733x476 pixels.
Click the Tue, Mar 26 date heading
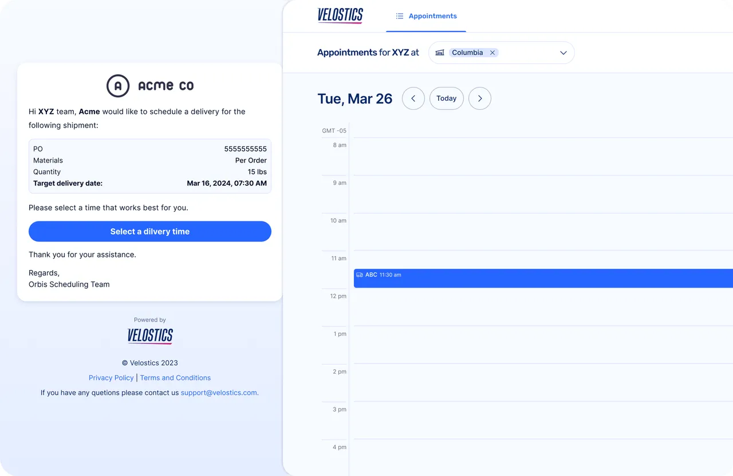(355, 99)
